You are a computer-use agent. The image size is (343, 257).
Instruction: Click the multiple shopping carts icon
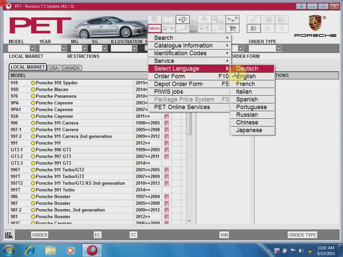[232, 19]
